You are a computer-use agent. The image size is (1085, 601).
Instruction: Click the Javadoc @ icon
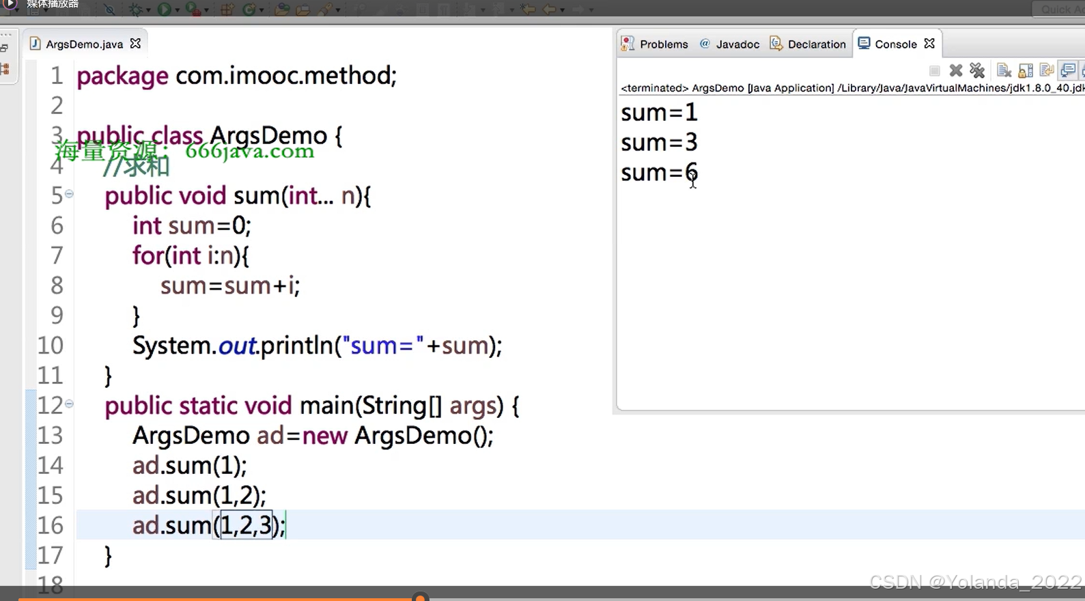pyautogui.click(x=705, y=44)
